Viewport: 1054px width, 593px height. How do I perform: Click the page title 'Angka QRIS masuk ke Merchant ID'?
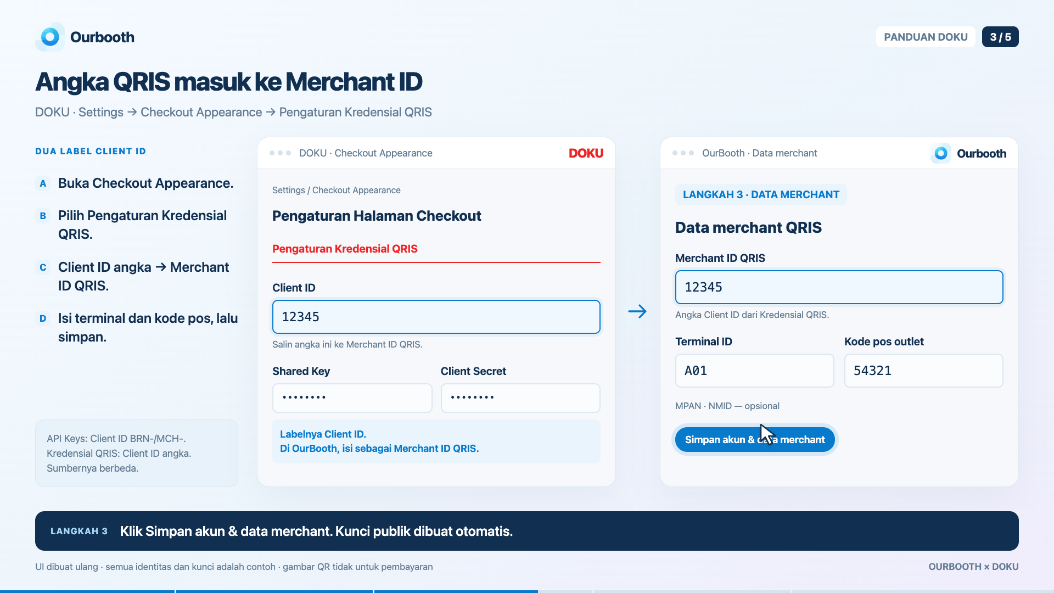click(229, 82)
